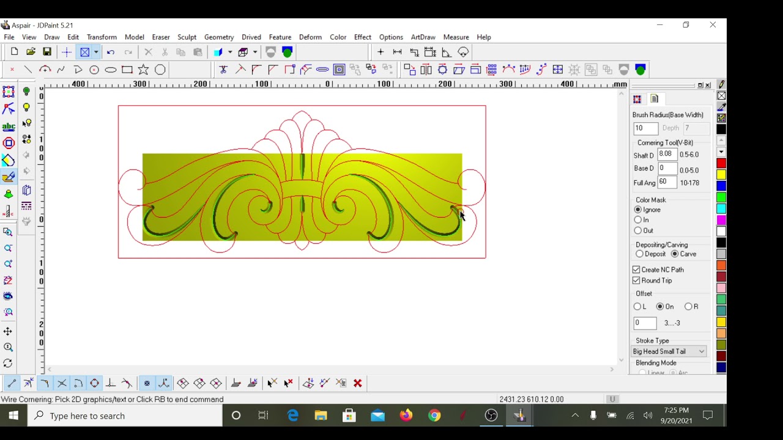Open the wireframe cube display dropdown
This screenshot has height=440, width=783.
click(255, 53)
